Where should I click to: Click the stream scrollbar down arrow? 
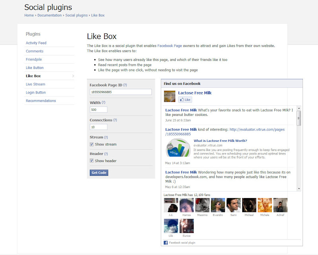299,189
